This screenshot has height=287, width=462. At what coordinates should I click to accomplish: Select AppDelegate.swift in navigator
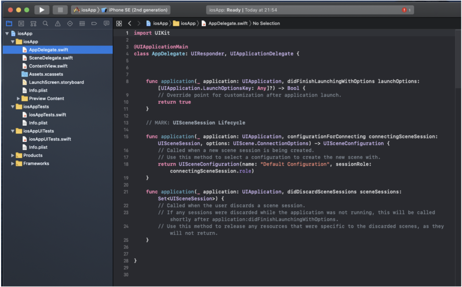(58, 50)
